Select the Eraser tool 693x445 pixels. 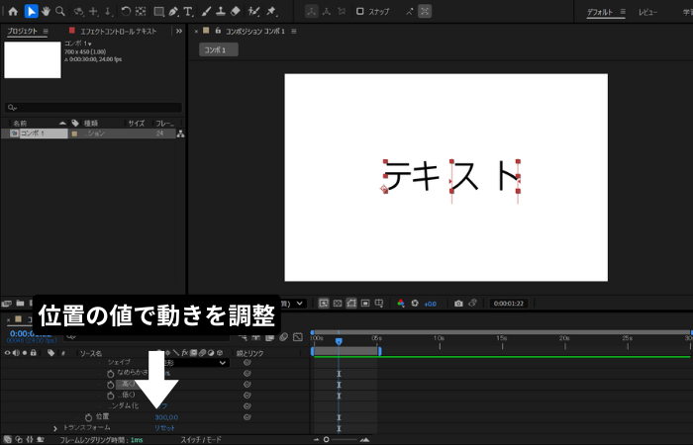point(235,12)
